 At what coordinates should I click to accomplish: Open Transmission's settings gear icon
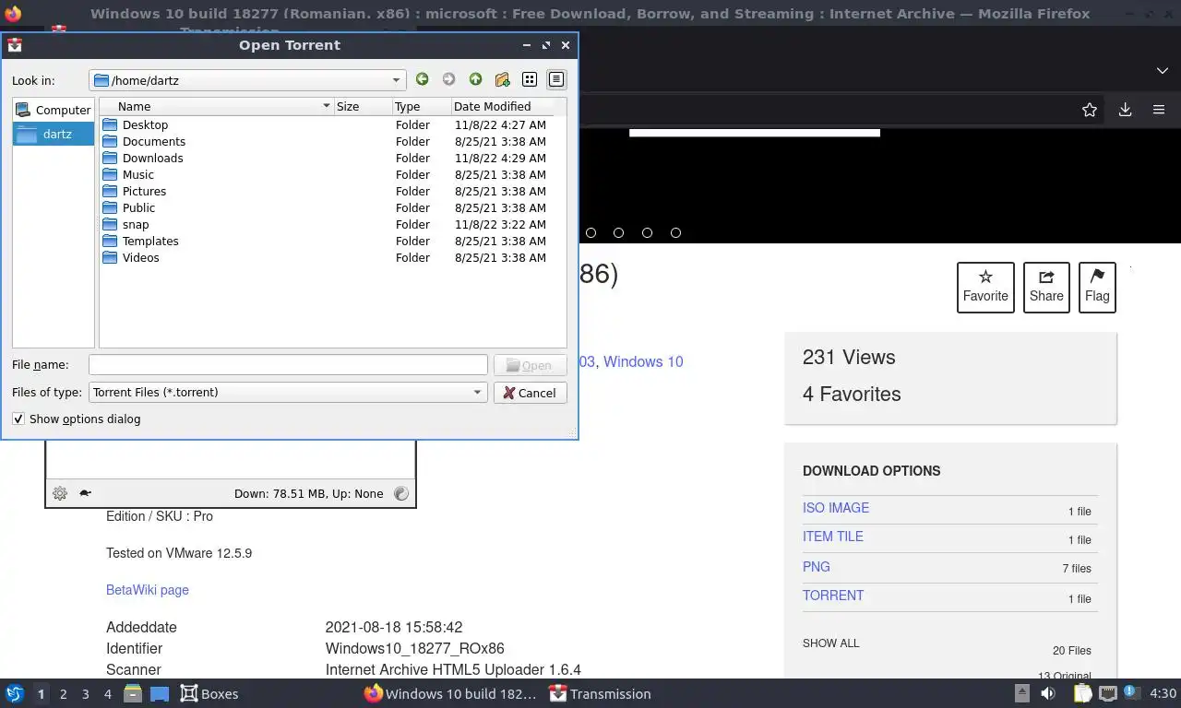tap(60, 493)
